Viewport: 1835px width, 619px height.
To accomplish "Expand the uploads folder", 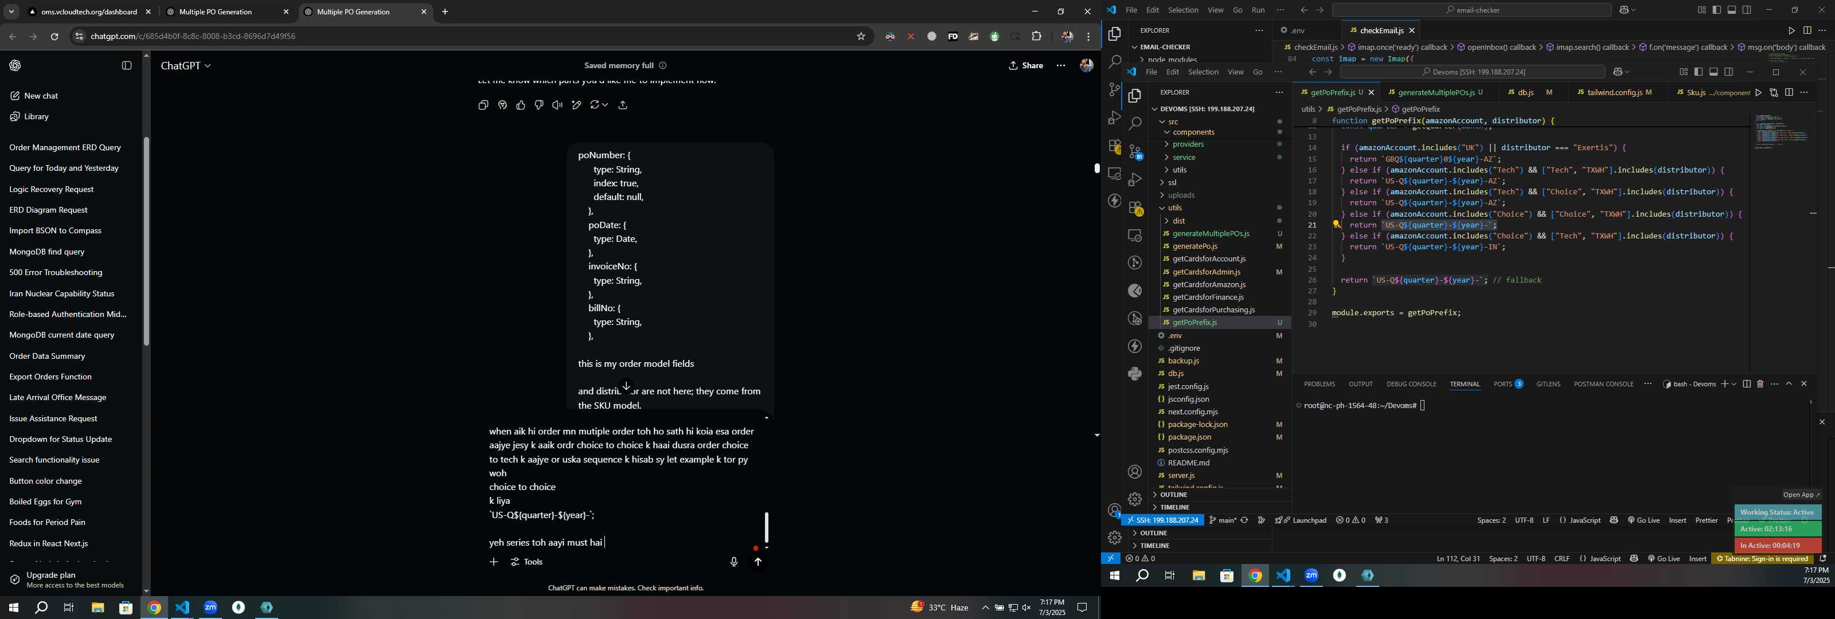I will click(1181, 196).
